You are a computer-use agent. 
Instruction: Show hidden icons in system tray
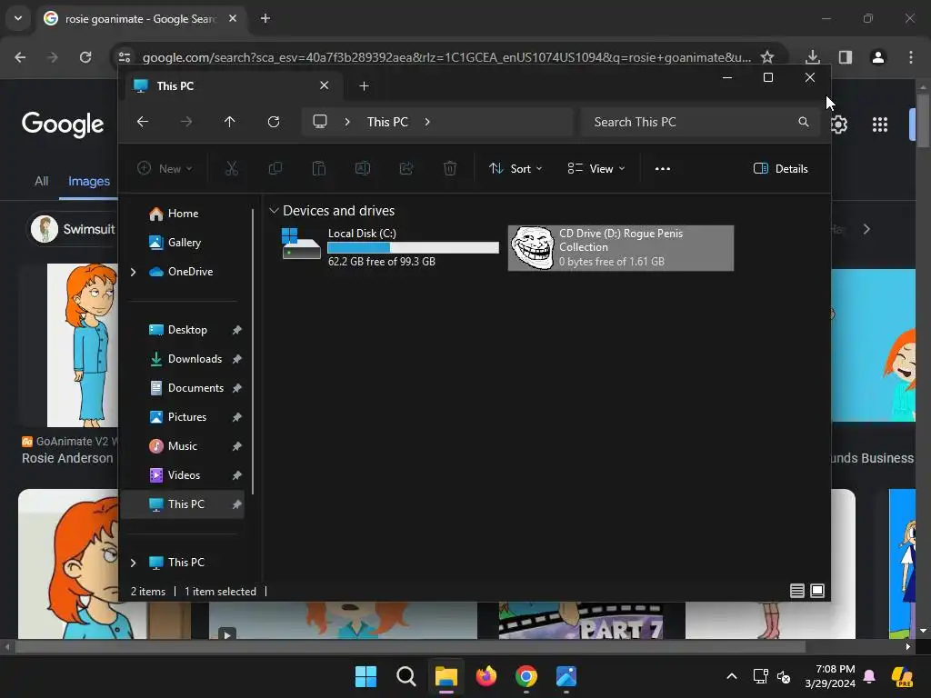732,676
